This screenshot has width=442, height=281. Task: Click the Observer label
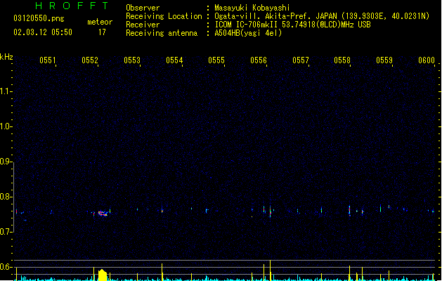[x=143, y=8]
